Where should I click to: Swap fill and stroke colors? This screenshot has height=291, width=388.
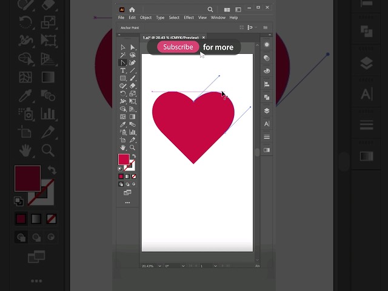pos(134,156)
